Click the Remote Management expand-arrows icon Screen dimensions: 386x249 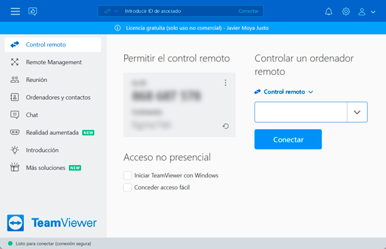[15, 62]
